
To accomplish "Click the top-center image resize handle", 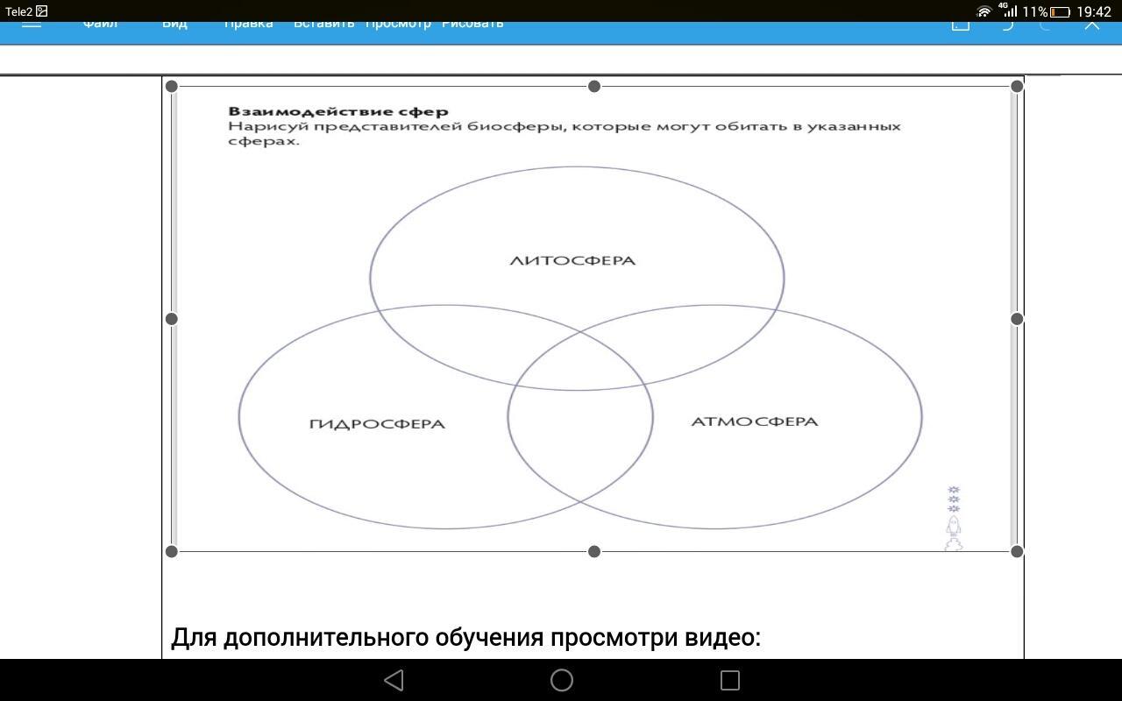I will tap(594, 86).
